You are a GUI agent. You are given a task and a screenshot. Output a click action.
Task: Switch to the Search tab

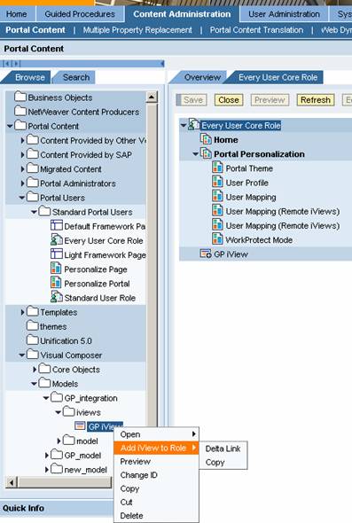coord(76,77)
